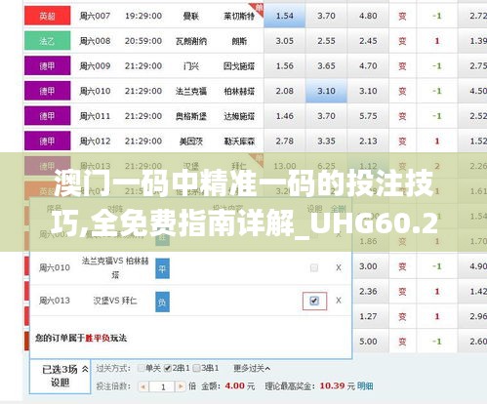Remove 周六010 法兰克福 selection with X
This screenshot has width=487, height=404.
pyautogui.click(x=339, y=267)
